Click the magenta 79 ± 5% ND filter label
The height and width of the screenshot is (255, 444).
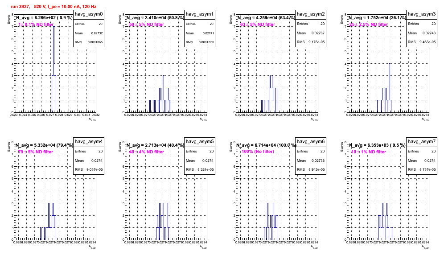(36, 152)
